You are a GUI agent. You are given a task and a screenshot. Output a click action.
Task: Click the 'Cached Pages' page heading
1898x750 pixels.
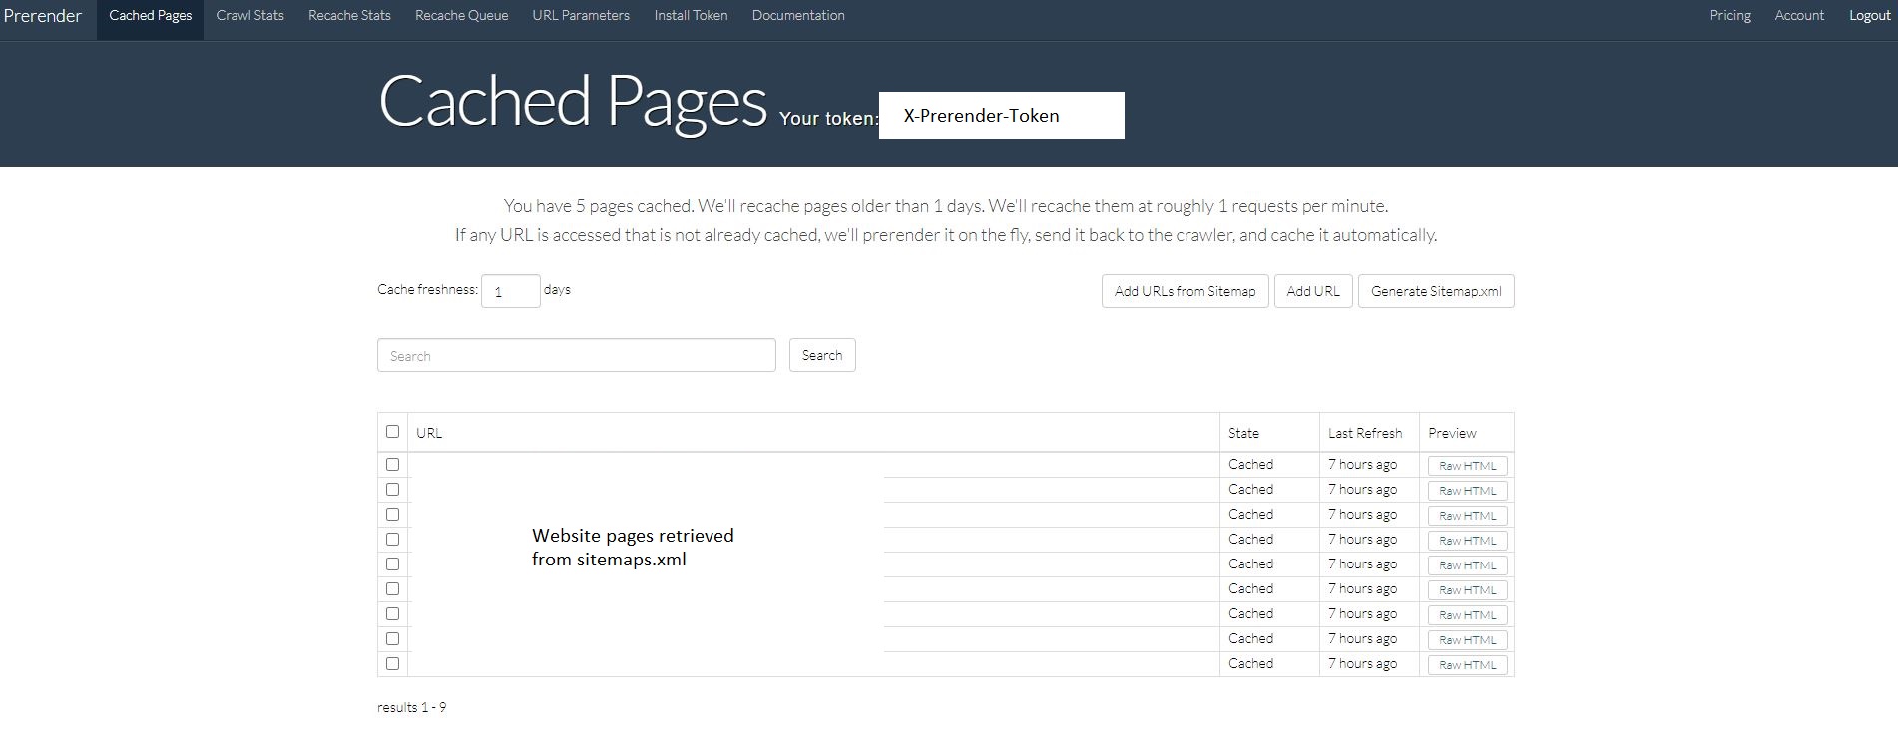coord(573,102)
